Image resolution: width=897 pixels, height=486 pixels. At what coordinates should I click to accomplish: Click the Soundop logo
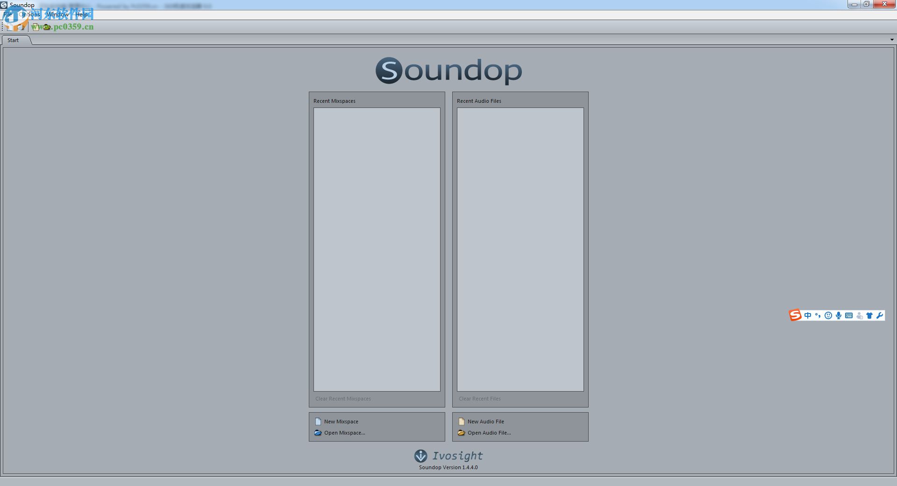[x=448, y=71]
